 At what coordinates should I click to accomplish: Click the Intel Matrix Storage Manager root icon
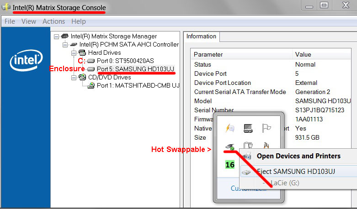tap(65, 36)
